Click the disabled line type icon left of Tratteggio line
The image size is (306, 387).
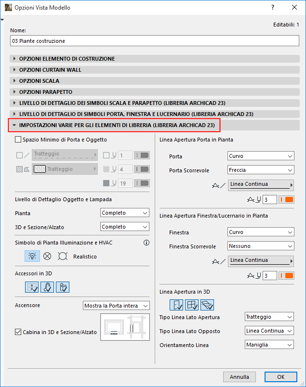tap(23, 155)
